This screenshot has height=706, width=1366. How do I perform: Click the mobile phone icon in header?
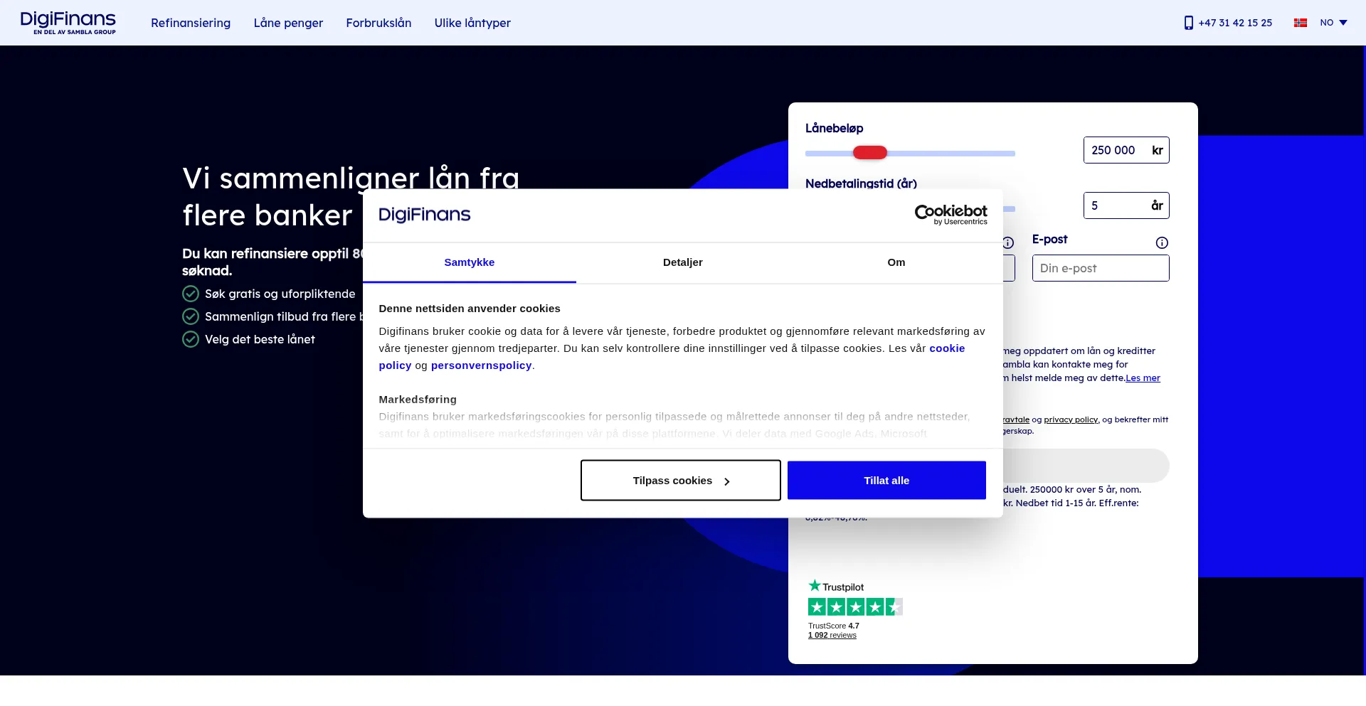(1188, 23)
